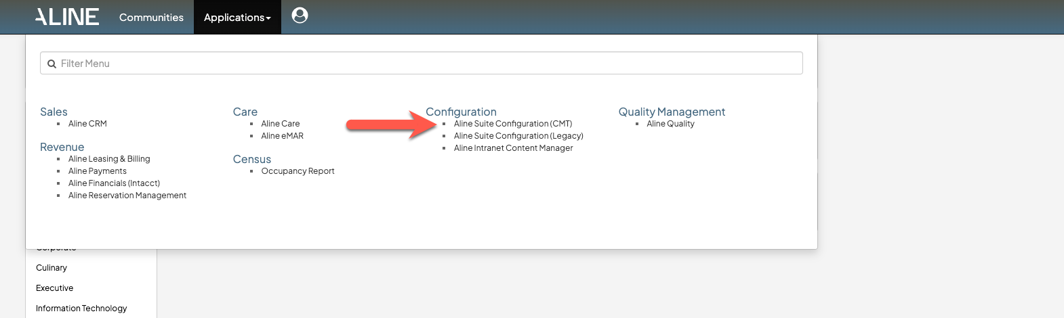Screen dimensions: 1064x318
Task: Click the ALINE logo
Action: [67, 17]
